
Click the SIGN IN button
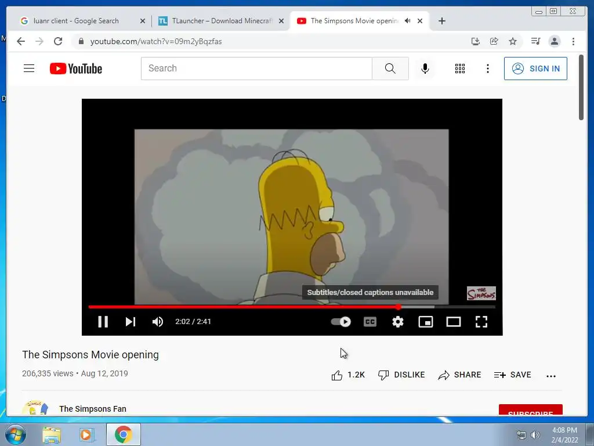[535, 69]
